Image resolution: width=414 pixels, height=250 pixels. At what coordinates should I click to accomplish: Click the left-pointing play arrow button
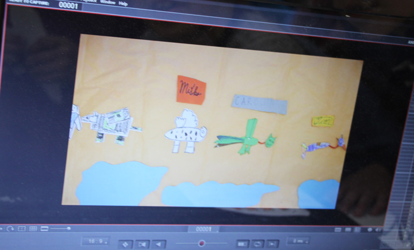pos(158,244)
